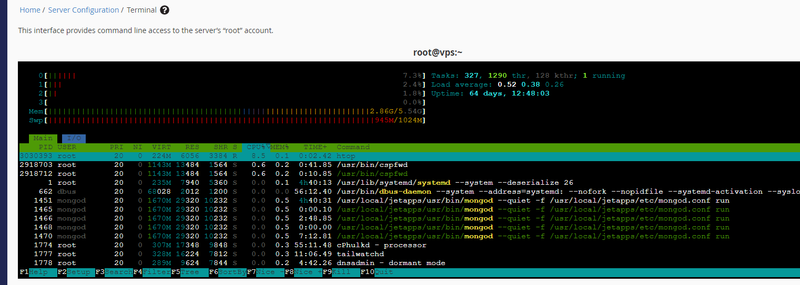The width and height of the screenshot is (800, 285).
Task: Switch to the htop Main tab
Action: (43, 138)
